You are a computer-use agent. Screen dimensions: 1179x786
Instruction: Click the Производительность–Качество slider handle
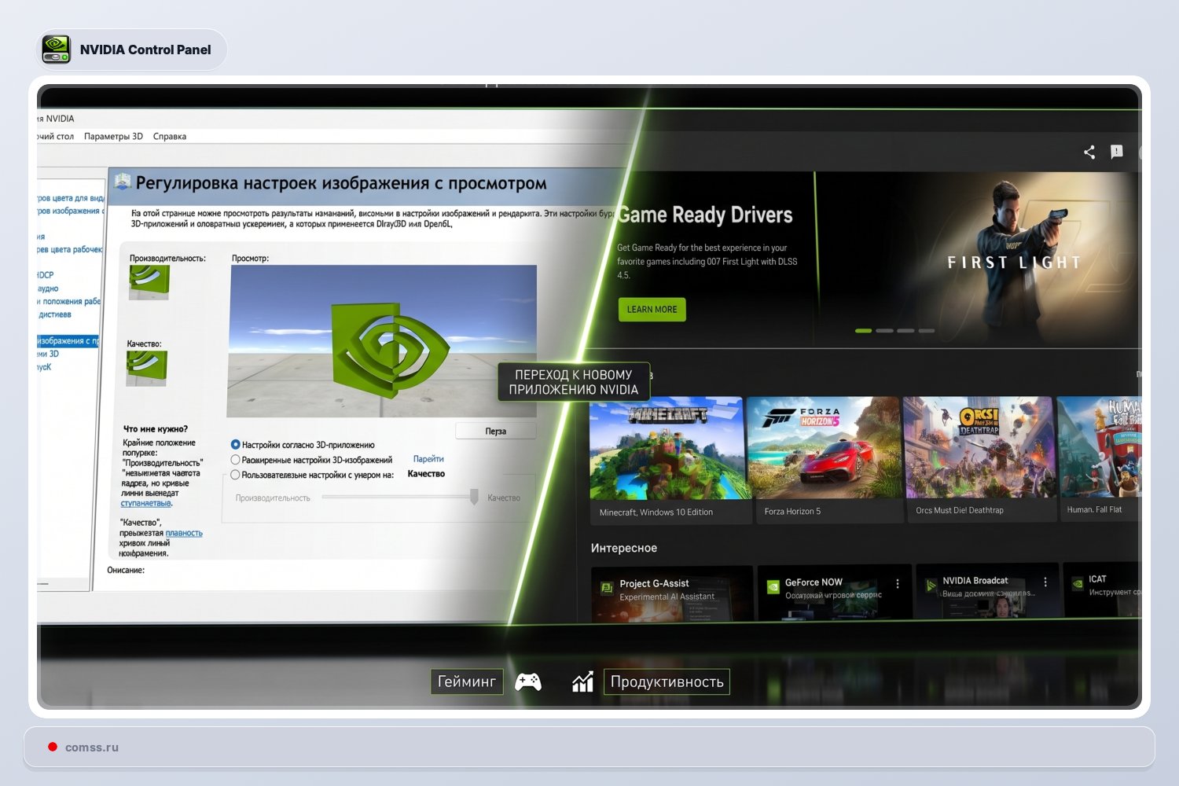474,497
